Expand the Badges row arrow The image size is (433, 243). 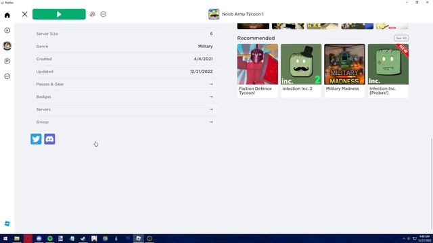[x=211, y=97]
